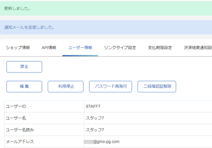Select the 通知メールを送信しました。 notice text
This screenshot has width=212, height=148.
coord(29,27)
